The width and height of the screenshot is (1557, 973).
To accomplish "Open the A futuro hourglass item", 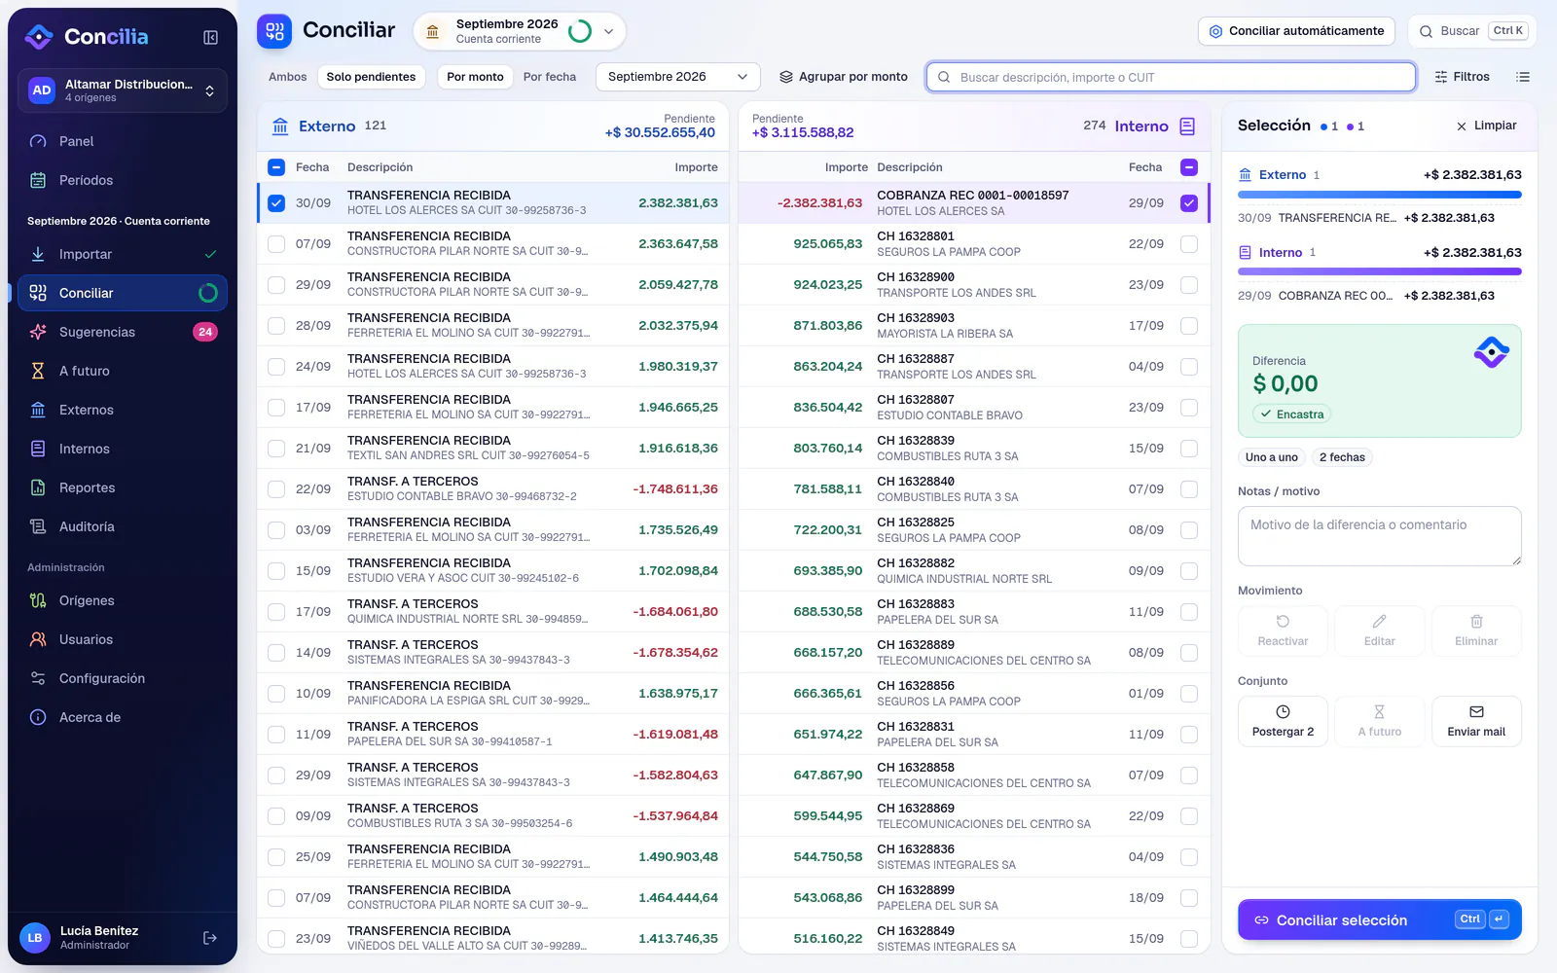I will [x=123, y=371].
